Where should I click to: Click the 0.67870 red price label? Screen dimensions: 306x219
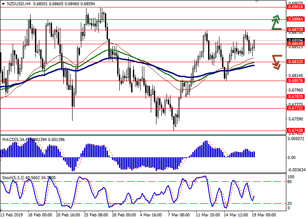coord(296,97)
